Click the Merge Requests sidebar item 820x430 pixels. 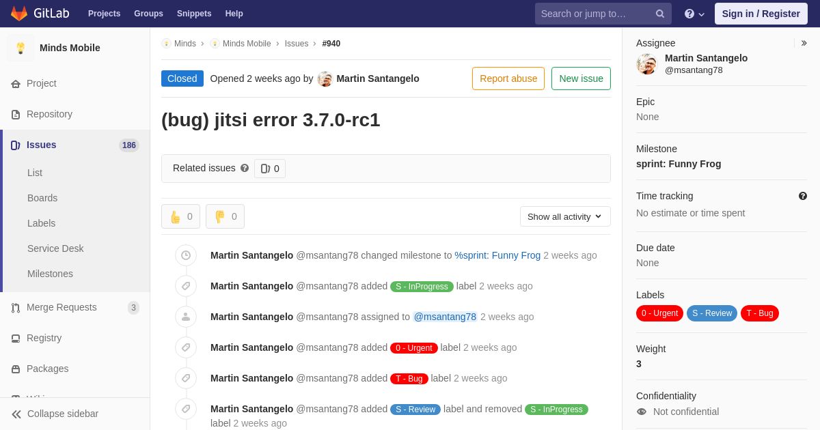(x=75, y=307)
